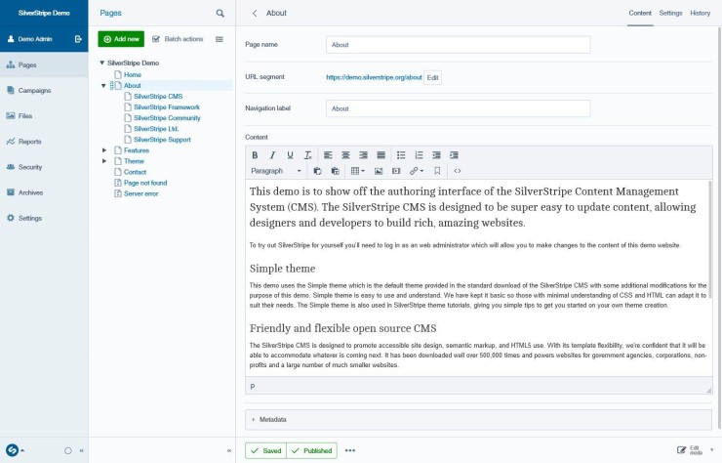Open the table insert dropdown
The height and width of the screenshot is (463, 722).
pyautogui.click(x=358, y=171)
